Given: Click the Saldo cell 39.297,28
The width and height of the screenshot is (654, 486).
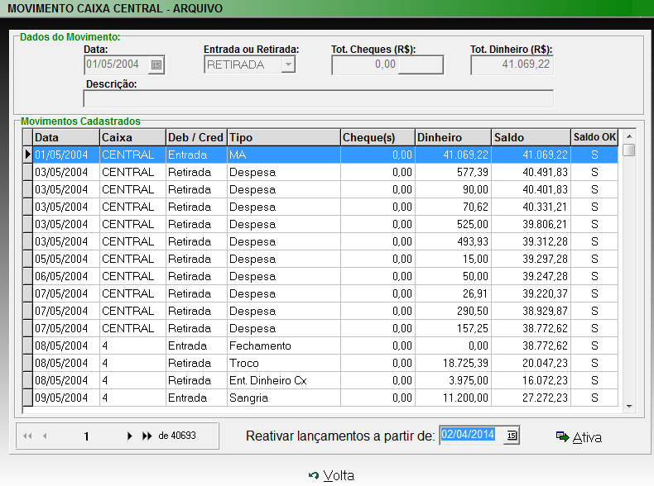Looking at the screenshot, I should [531, 259].
